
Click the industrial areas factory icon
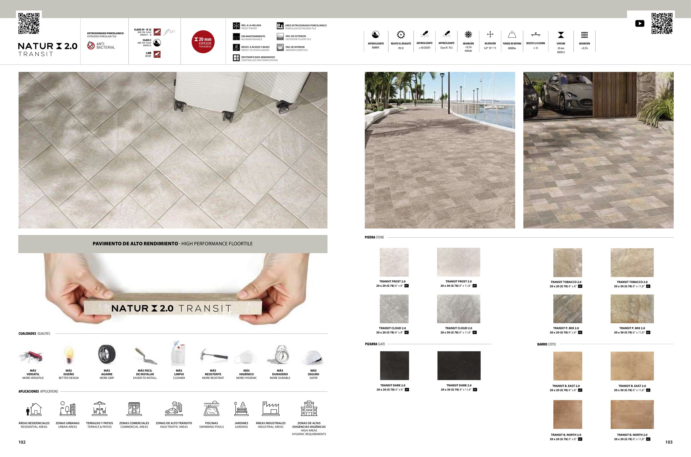tap(271, 408)
